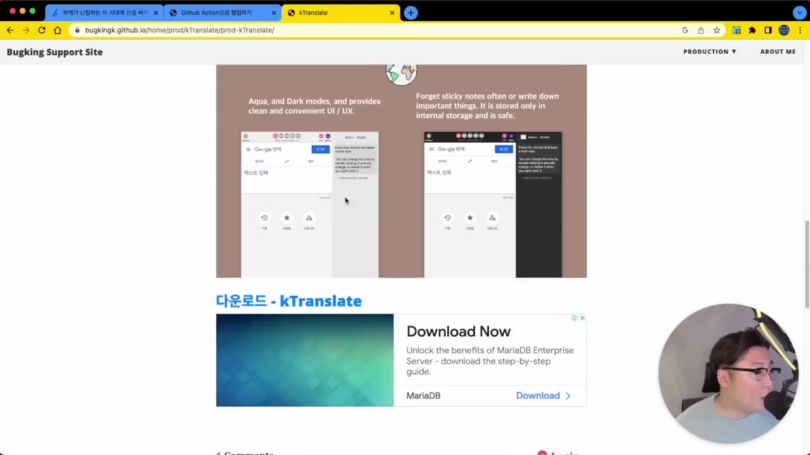Open Bugking Support Site home link
810x455 pixels.
54,52
